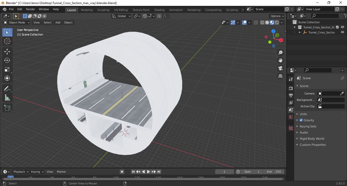
Task: Select the Annotate tool
Action: tap(7, 89)
